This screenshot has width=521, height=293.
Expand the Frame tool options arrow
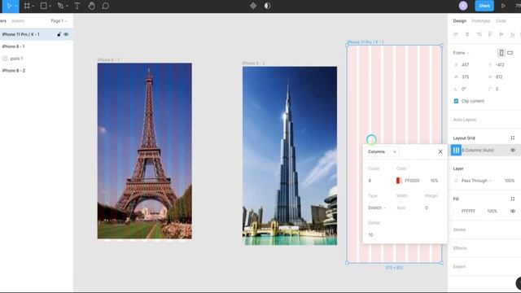(x=33, y=7)
